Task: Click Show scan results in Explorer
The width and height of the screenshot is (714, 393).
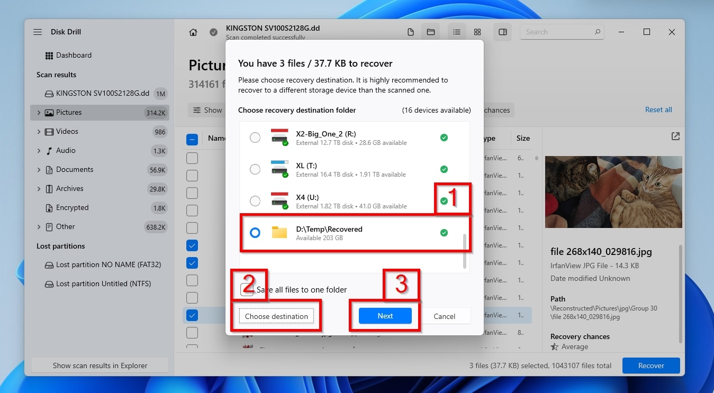Action: (100, 365)
